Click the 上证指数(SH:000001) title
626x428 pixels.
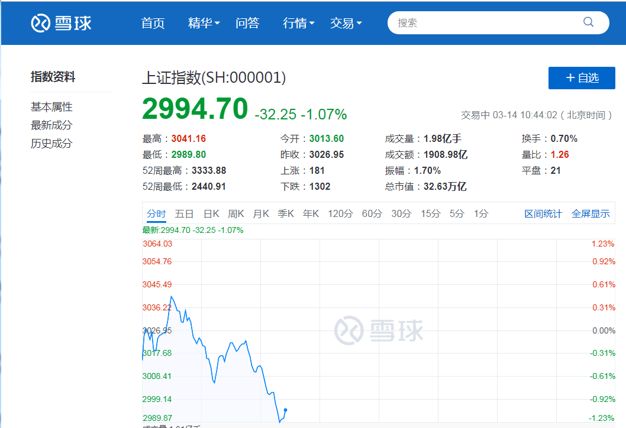(x=214, y=78)
